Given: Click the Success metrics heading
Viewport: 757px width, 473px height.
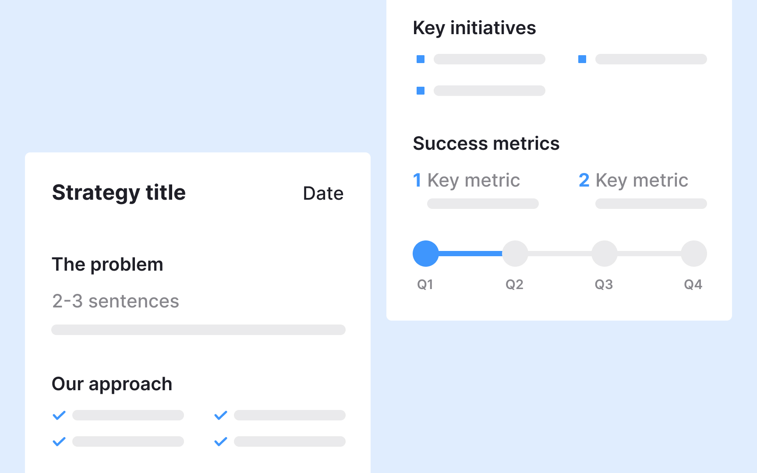Looking at the screenshot, I should point(486,144).
